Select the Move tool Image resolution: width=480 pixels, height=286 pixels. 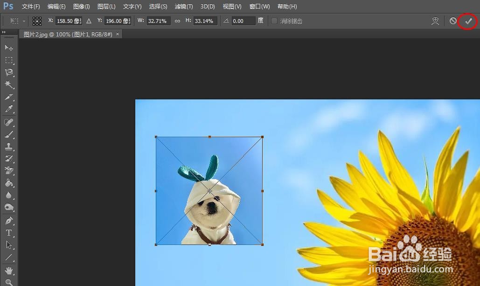(x=8, y=48)
